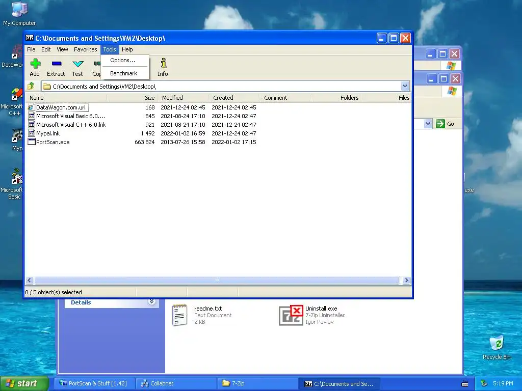The width and height of the screenshot is (522, 391).
Task: Click in the 7-Zip path input field
Action: tap(221, 87)
